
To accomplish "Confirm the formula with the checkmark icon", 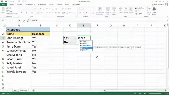I will point(24,21).
